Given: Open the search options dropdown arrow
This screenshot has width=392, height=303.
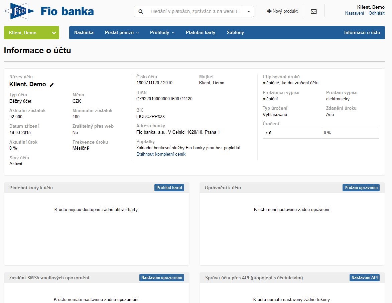Looking at the screenshot, I should pos(249,11).
